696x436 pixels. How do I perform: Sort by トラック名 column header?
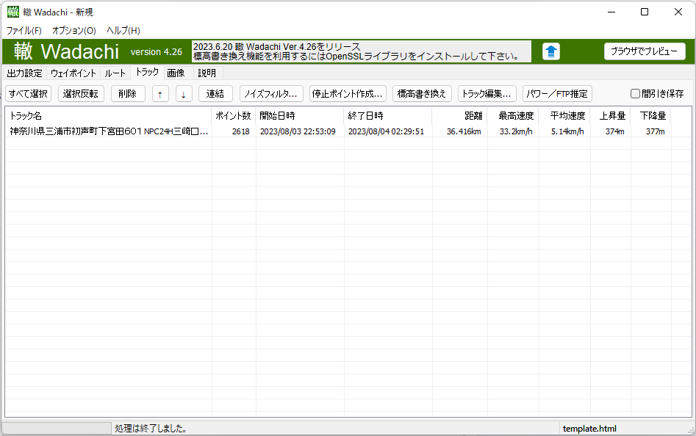pos(108,116)
